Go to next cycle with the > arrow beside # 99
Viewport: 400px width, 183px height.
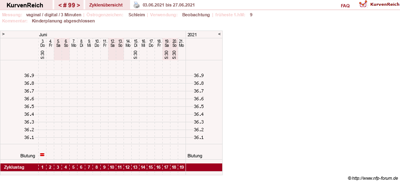(x=78, y=5)
